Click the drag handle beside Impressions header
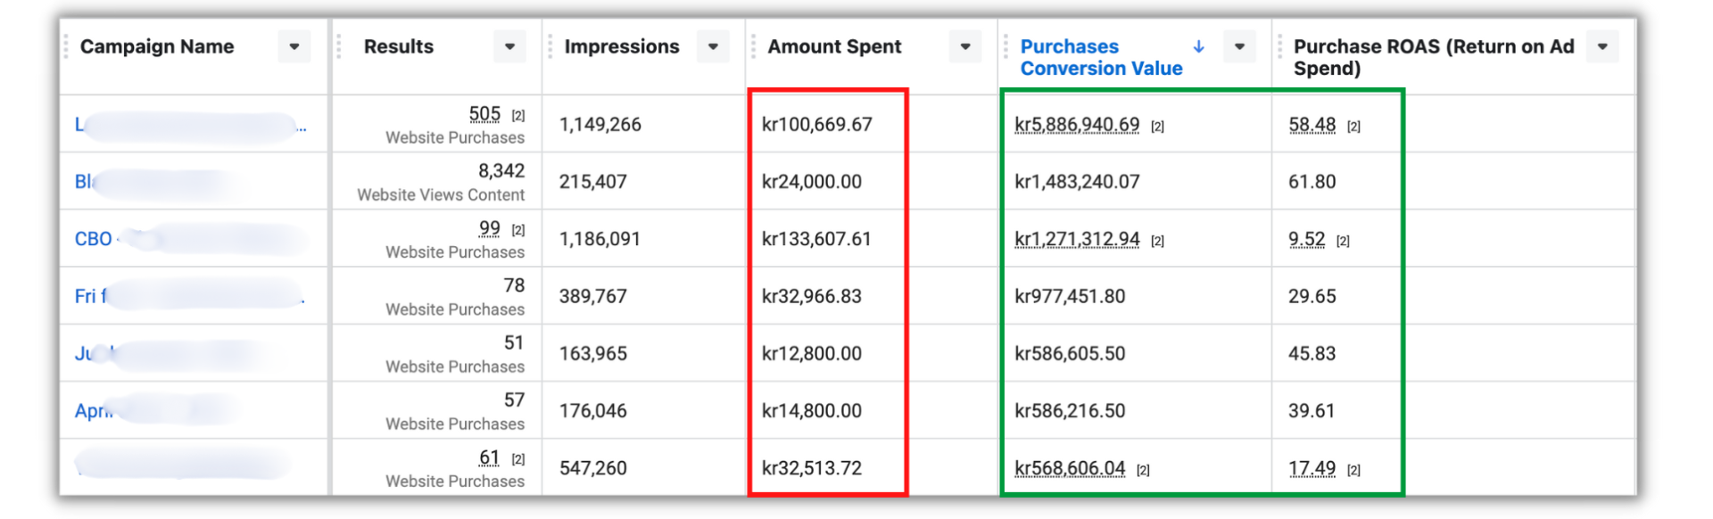 pyautogui.click(x=550, y=47)
